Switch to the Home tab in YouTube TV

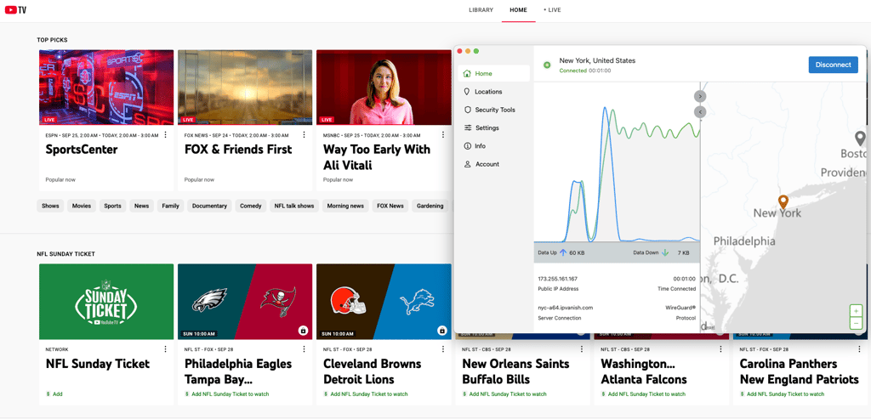(518, 10)
